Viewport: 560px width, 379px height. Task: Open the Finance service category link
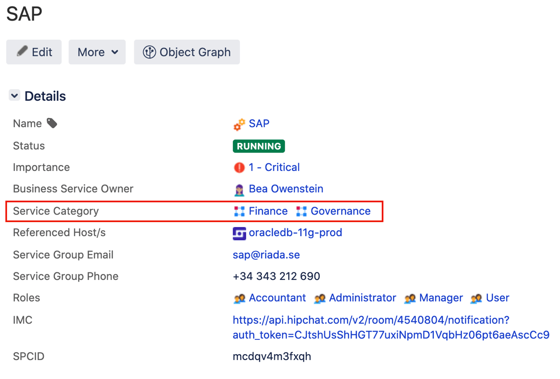coord(268,211)
